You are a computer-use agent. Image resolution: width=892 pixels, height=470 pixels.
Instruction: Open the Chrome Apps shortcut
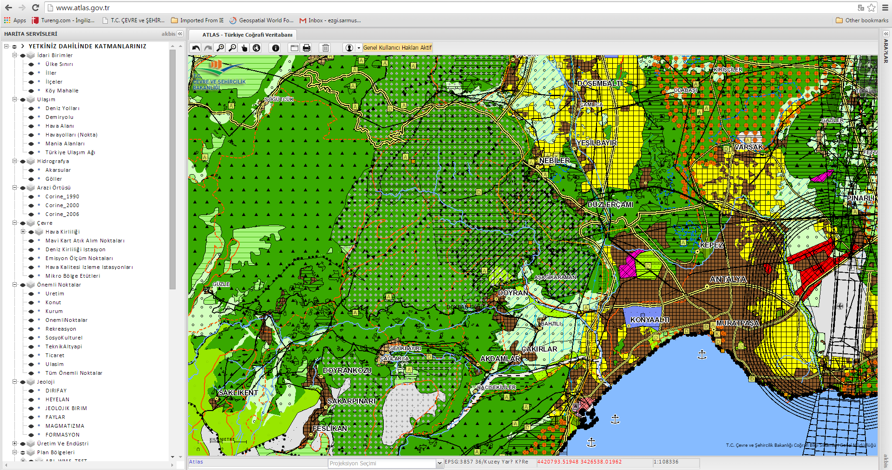[x=15, y=20]
